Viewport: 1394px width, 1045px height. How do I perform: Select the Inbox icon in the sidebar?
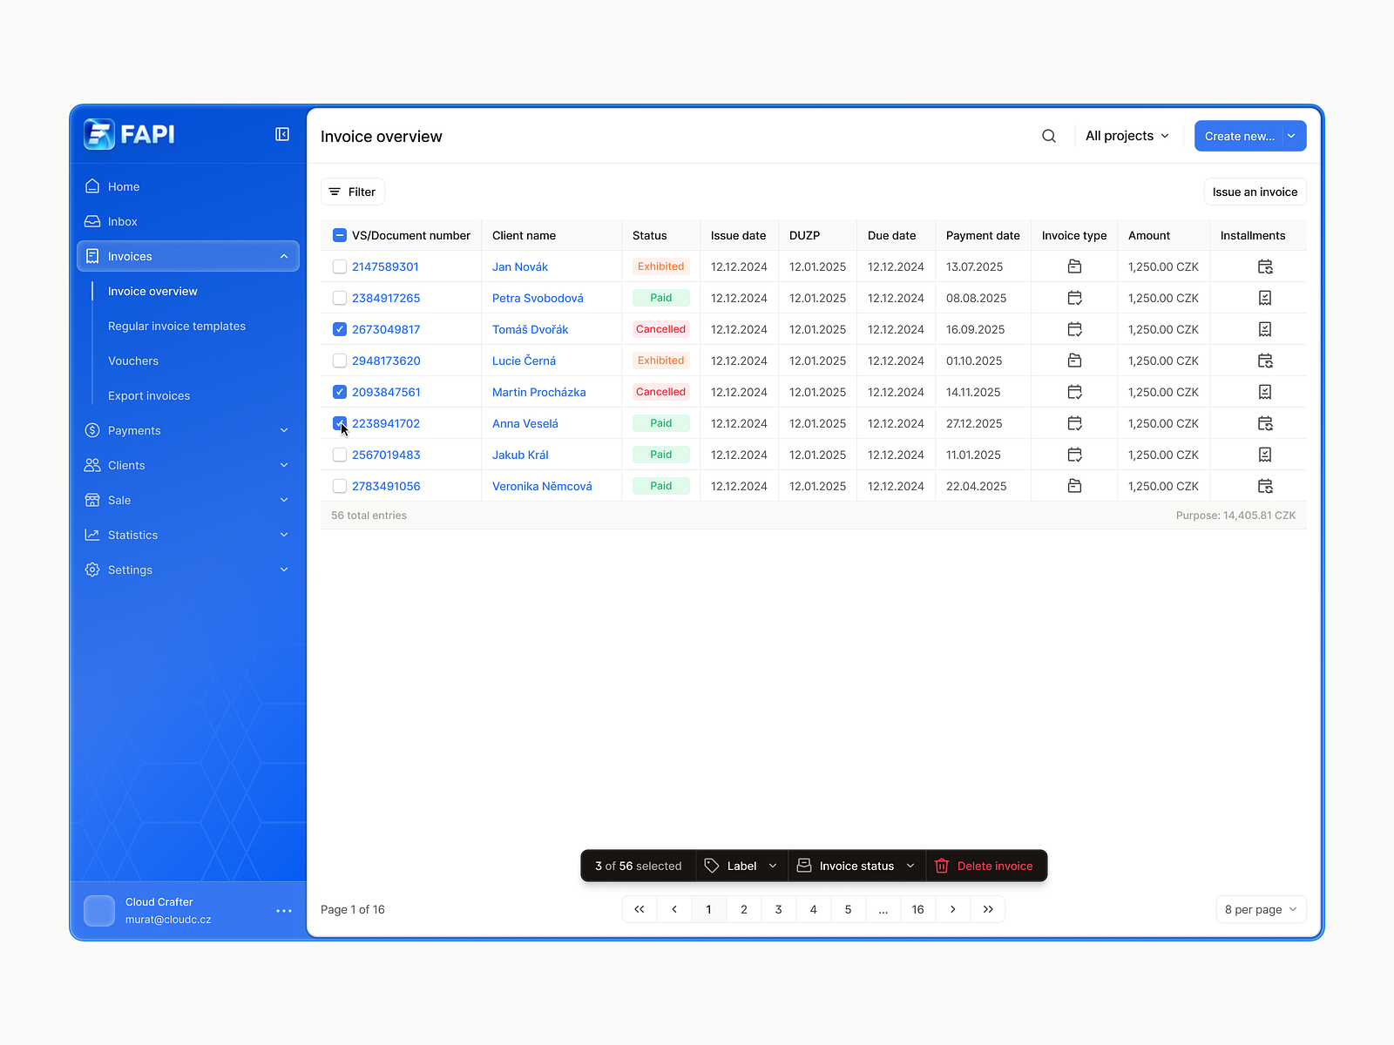pos(93,221)
